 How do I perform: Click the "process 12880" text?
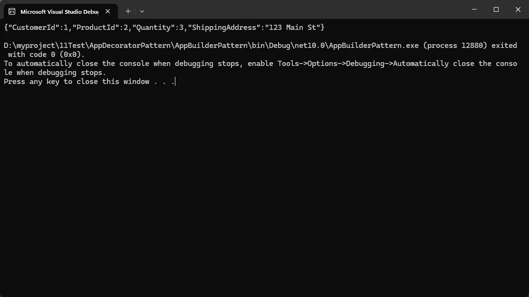tap(454, 46)
